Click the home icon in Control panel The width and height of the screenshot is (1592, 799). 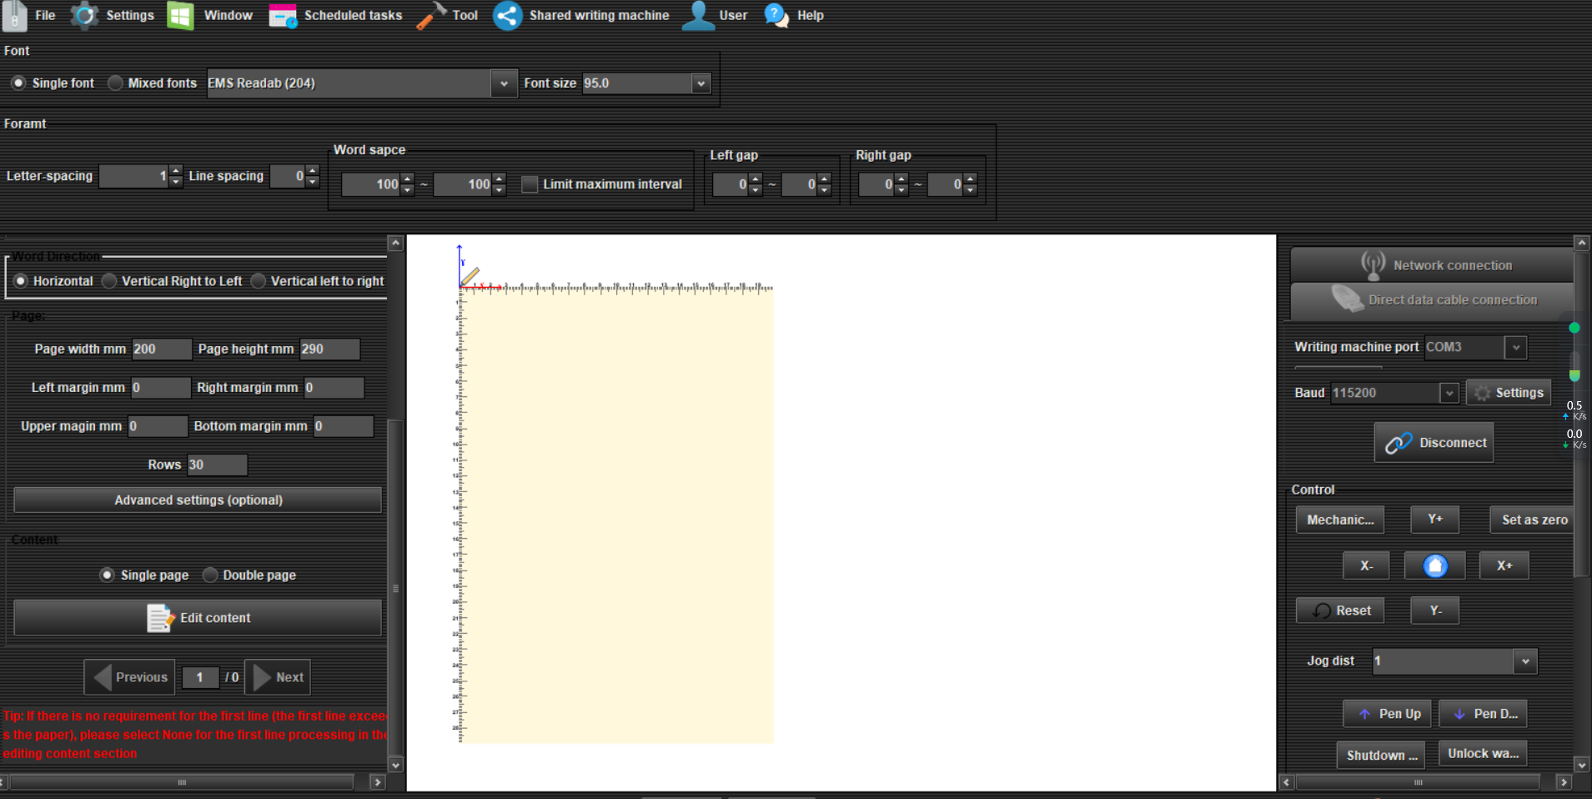pyautogui.click(x=1434, y=565)
